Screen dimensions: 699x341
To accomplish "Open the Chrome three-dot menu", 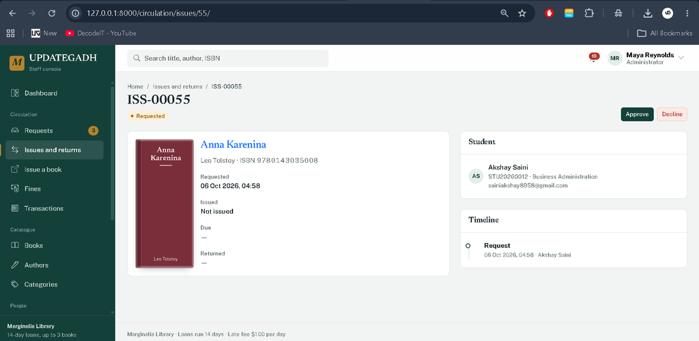I will coord(687,14).
